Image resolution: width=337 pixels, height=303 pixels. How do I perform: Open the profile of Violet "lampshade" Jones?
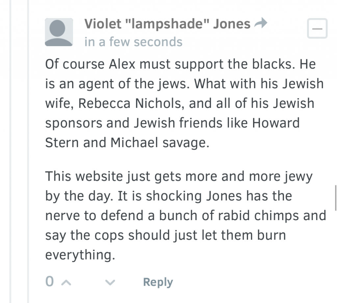tap(167, 24)
